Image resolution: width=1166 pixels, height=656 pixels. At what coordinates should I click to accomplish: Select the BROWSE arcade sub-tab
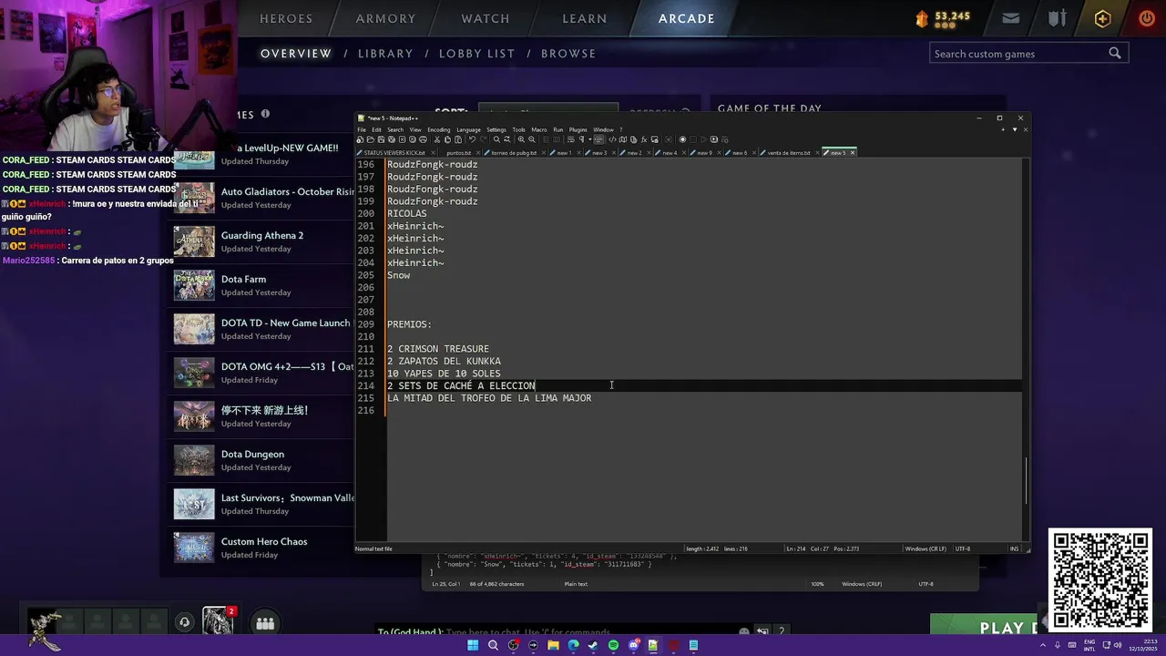[568, 54]
